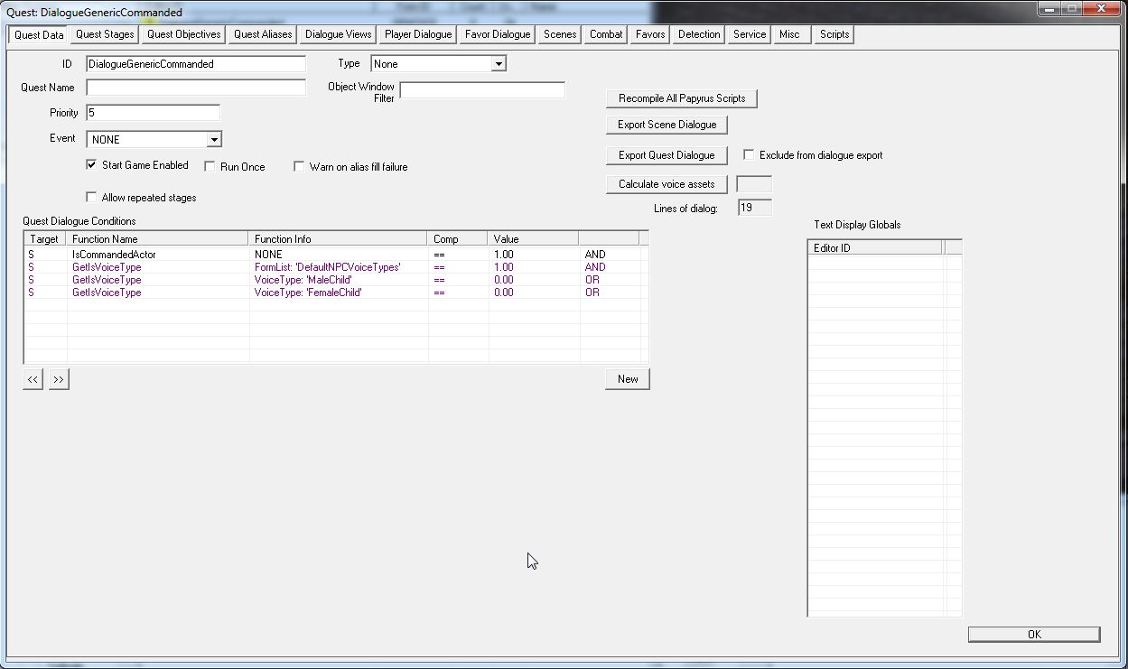The image size is (1128, 669).
Task: Click the Quest Data tab
Action: (39, 35)
